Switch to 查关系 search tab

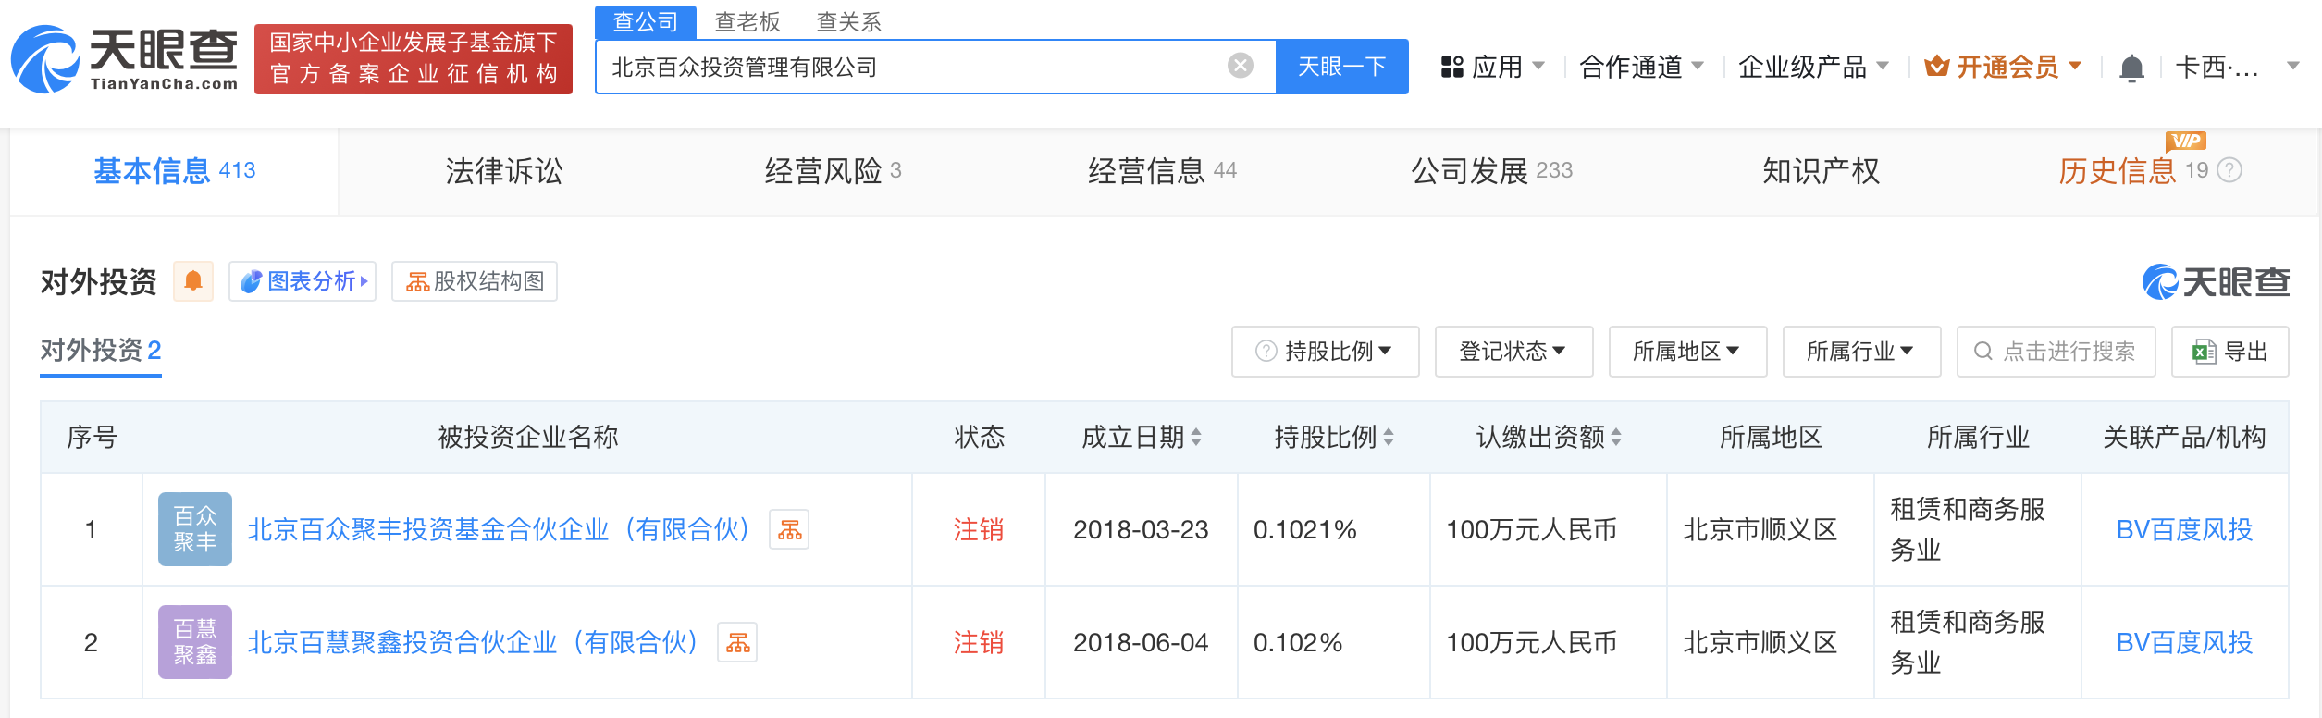(849, 21)
